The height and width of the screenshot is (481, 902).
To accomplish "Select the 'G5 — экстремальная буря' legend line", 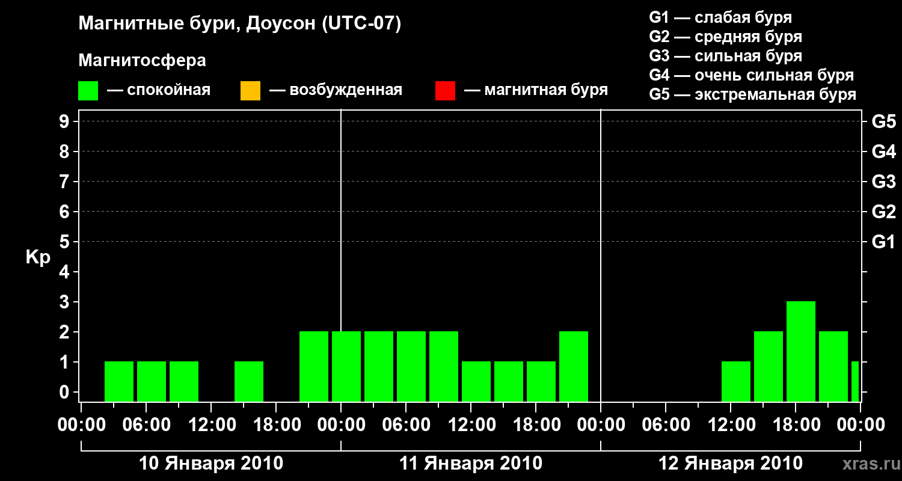I will (753, 94).
